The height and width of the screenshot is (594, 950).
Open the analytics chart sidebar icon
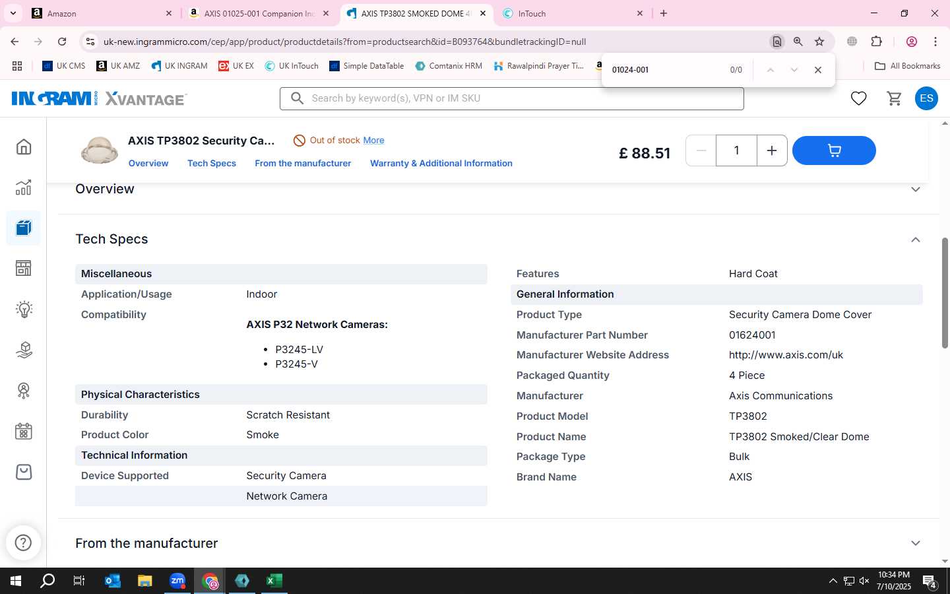pyautogui.click(x=24, y=187)
